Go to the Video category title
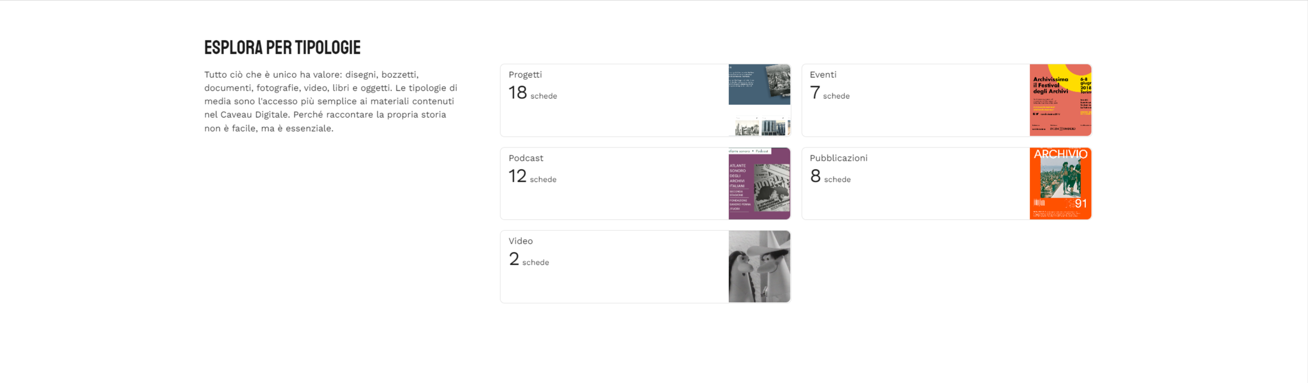Image resolution: width=1308 pixels, height=383 pixels. point(521,241)
